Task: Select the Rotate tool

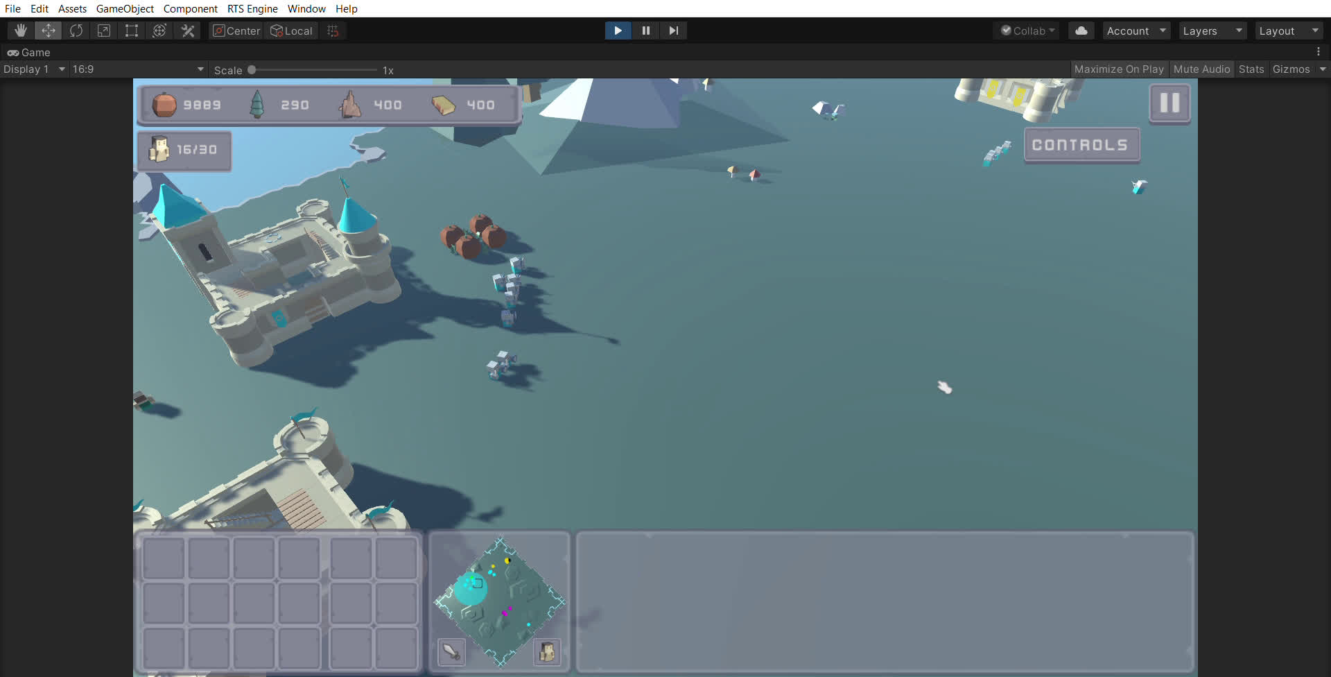Action: (x=76, y=31)
